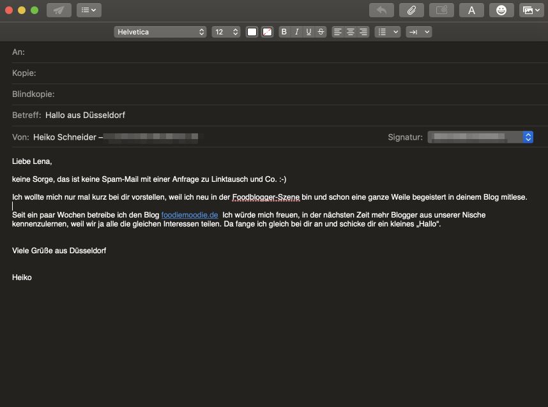Insert an emoji from the toolbar
Screen dimensions: 548x407
pyautogui.click(x=501, y=10)
